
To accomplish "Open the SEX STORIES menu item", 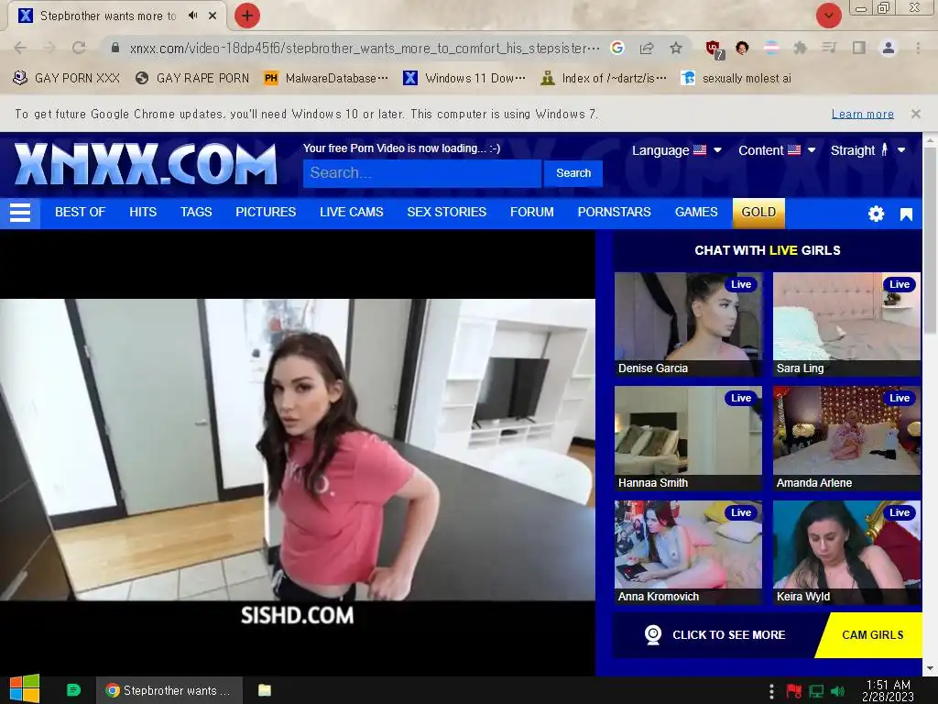I will [x=447, y=212].
